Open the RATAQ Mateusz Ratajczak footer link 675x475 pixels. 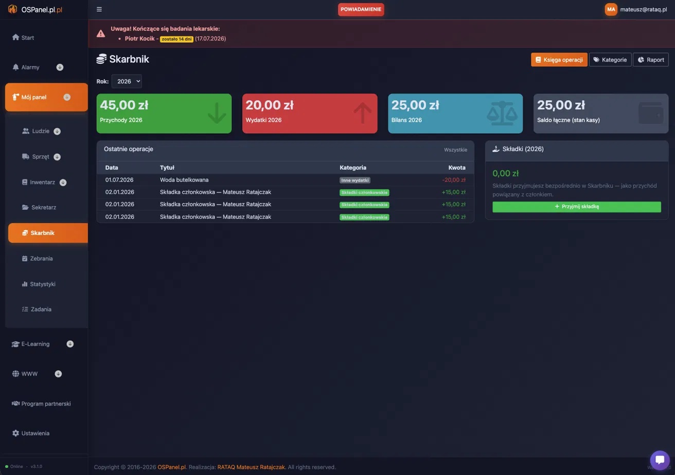point(251,467)
